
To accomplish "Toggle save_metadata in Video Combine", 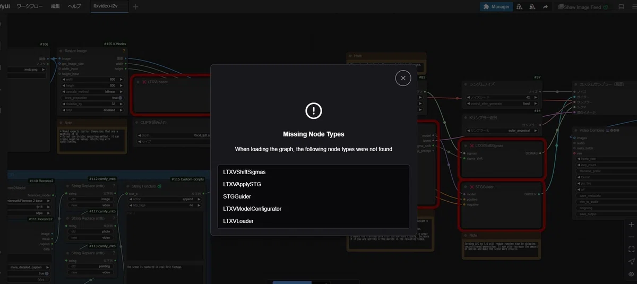I will (x=605, y=195).
